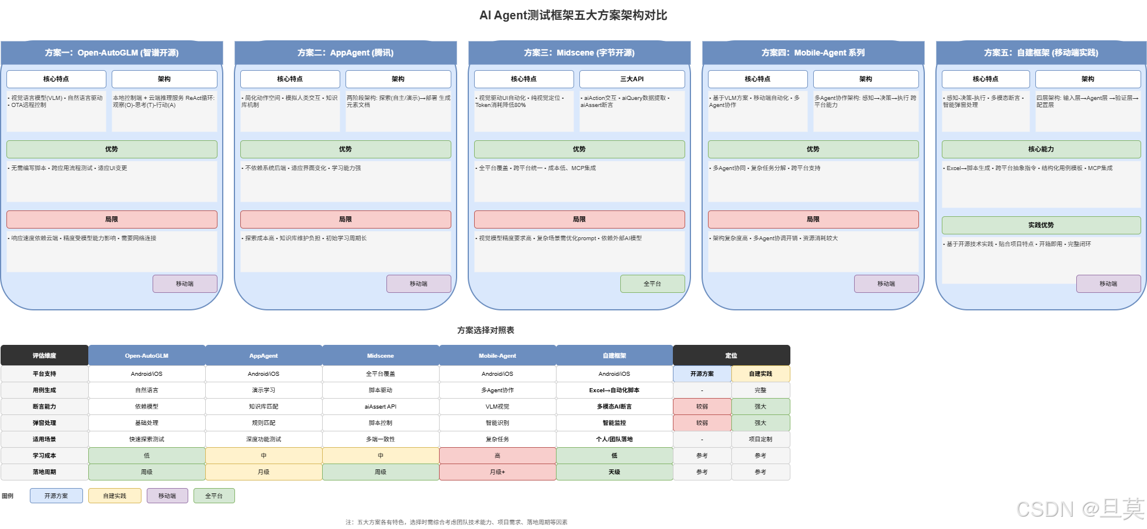
Task: Select the Excel→自动化脚本 table cell
Action: point(614,390)
